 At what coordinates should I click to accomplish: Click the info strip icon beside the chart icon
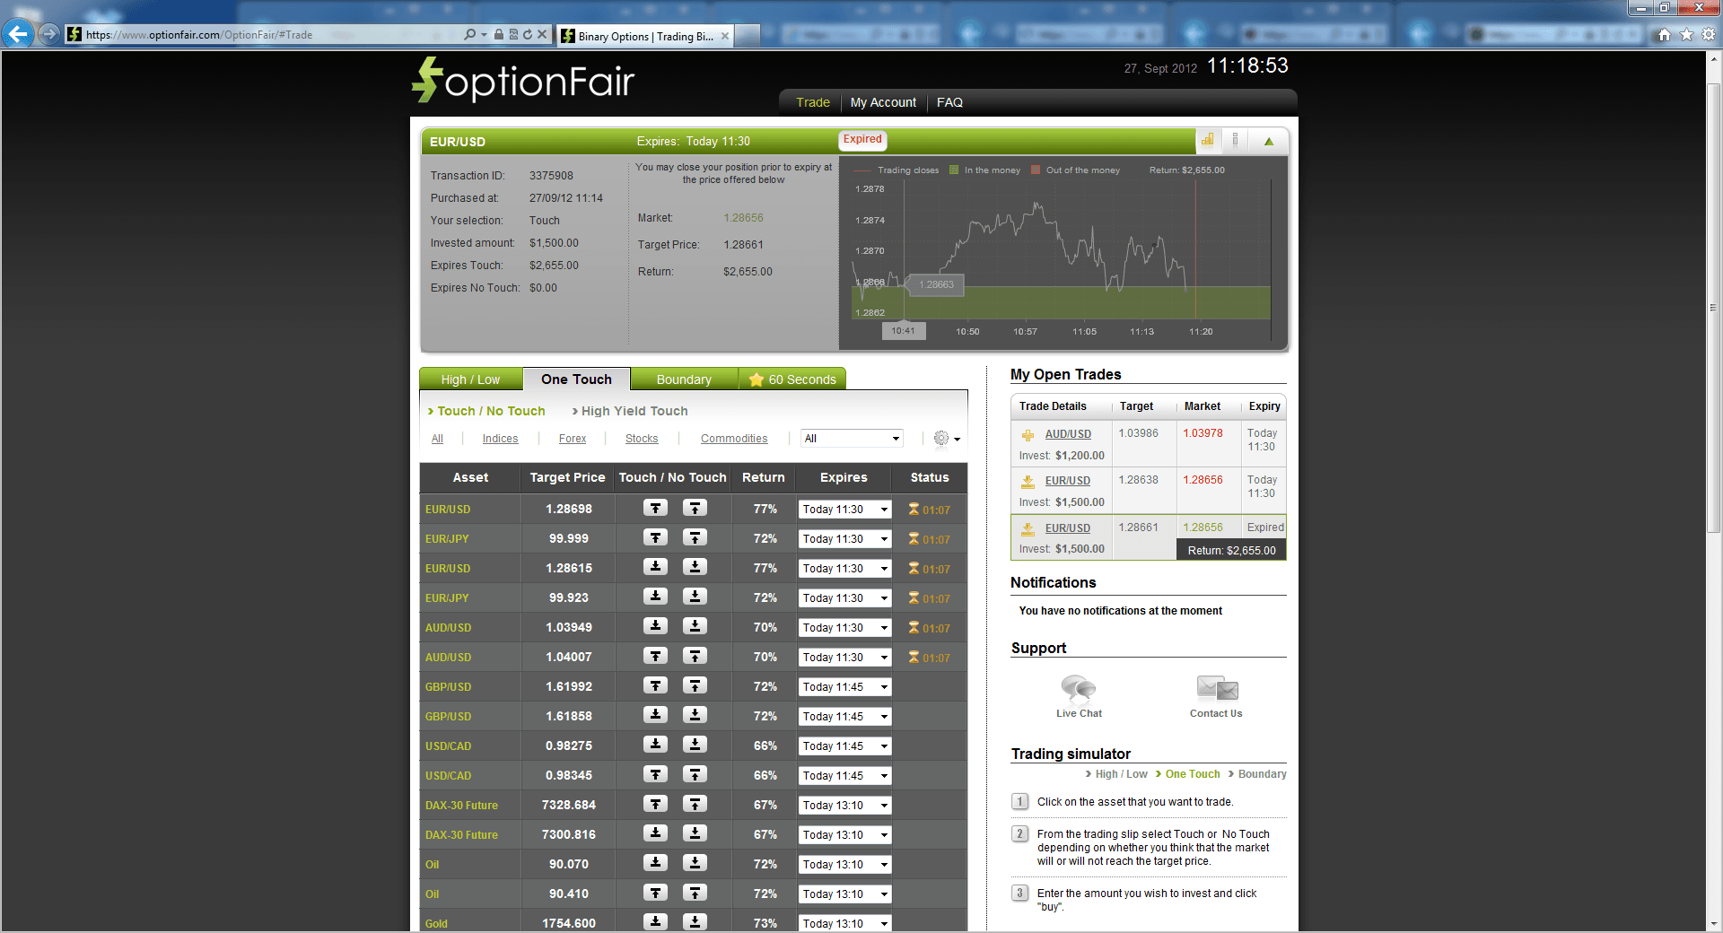pos(1236,141)
